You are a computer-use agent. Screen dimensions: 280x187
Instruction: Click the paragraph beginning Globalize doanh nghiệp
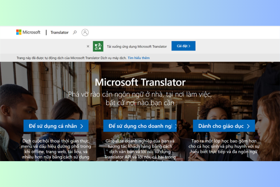coord(140,150)
